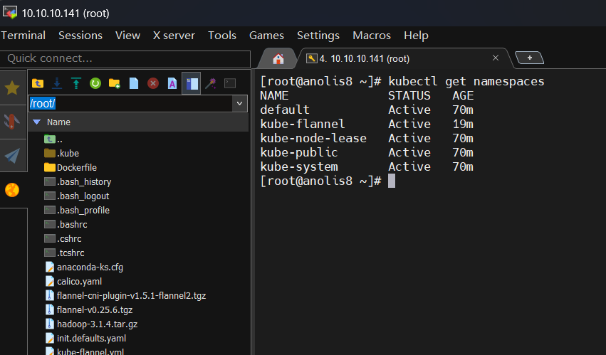This screenshot has width=606, height=355.
Task: Open the Sessions menu
Action: (x=80, y=36)
